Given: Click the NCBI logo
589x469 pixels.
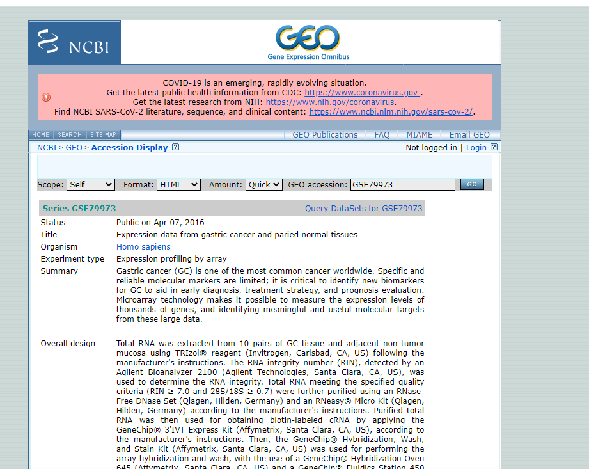Looking at the screenshot, I should 74,42.
